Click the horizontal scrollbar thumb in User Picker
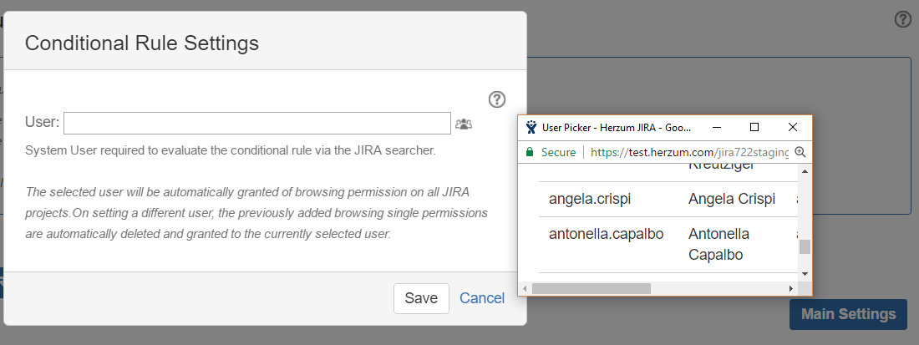The width and height of the screenshot is (919, 345). [592, 288]
